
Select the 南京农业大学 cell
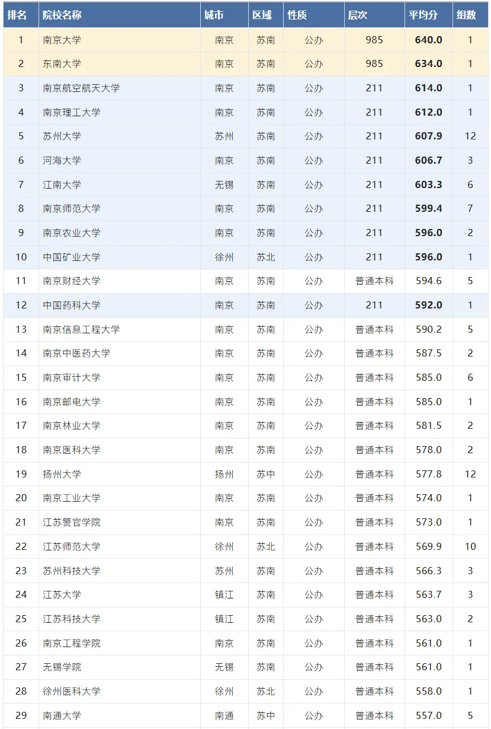(x=119, y=233)
